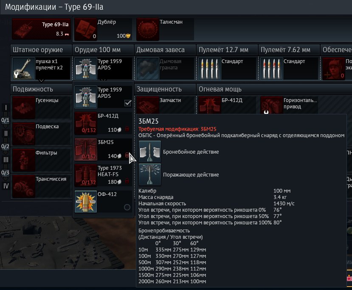Click the Штатное оружие header
The width and height of the screenshot is (352, 290).
(41, 50)
